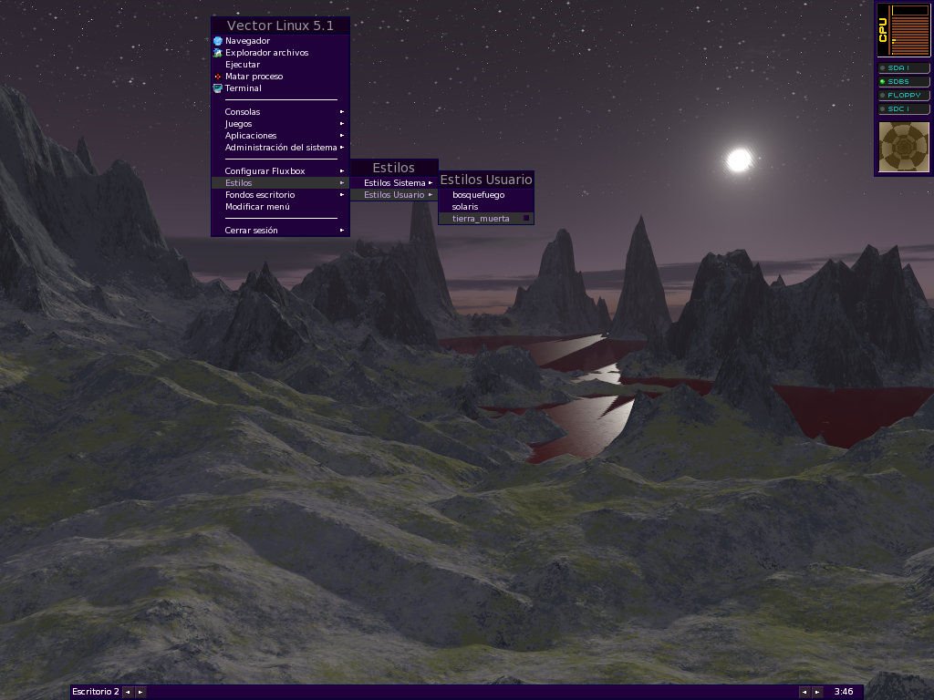Viewport: 934px width, 700px height.
Task: Open the Estilos Sistema submenu
Action: pos(394,182)
